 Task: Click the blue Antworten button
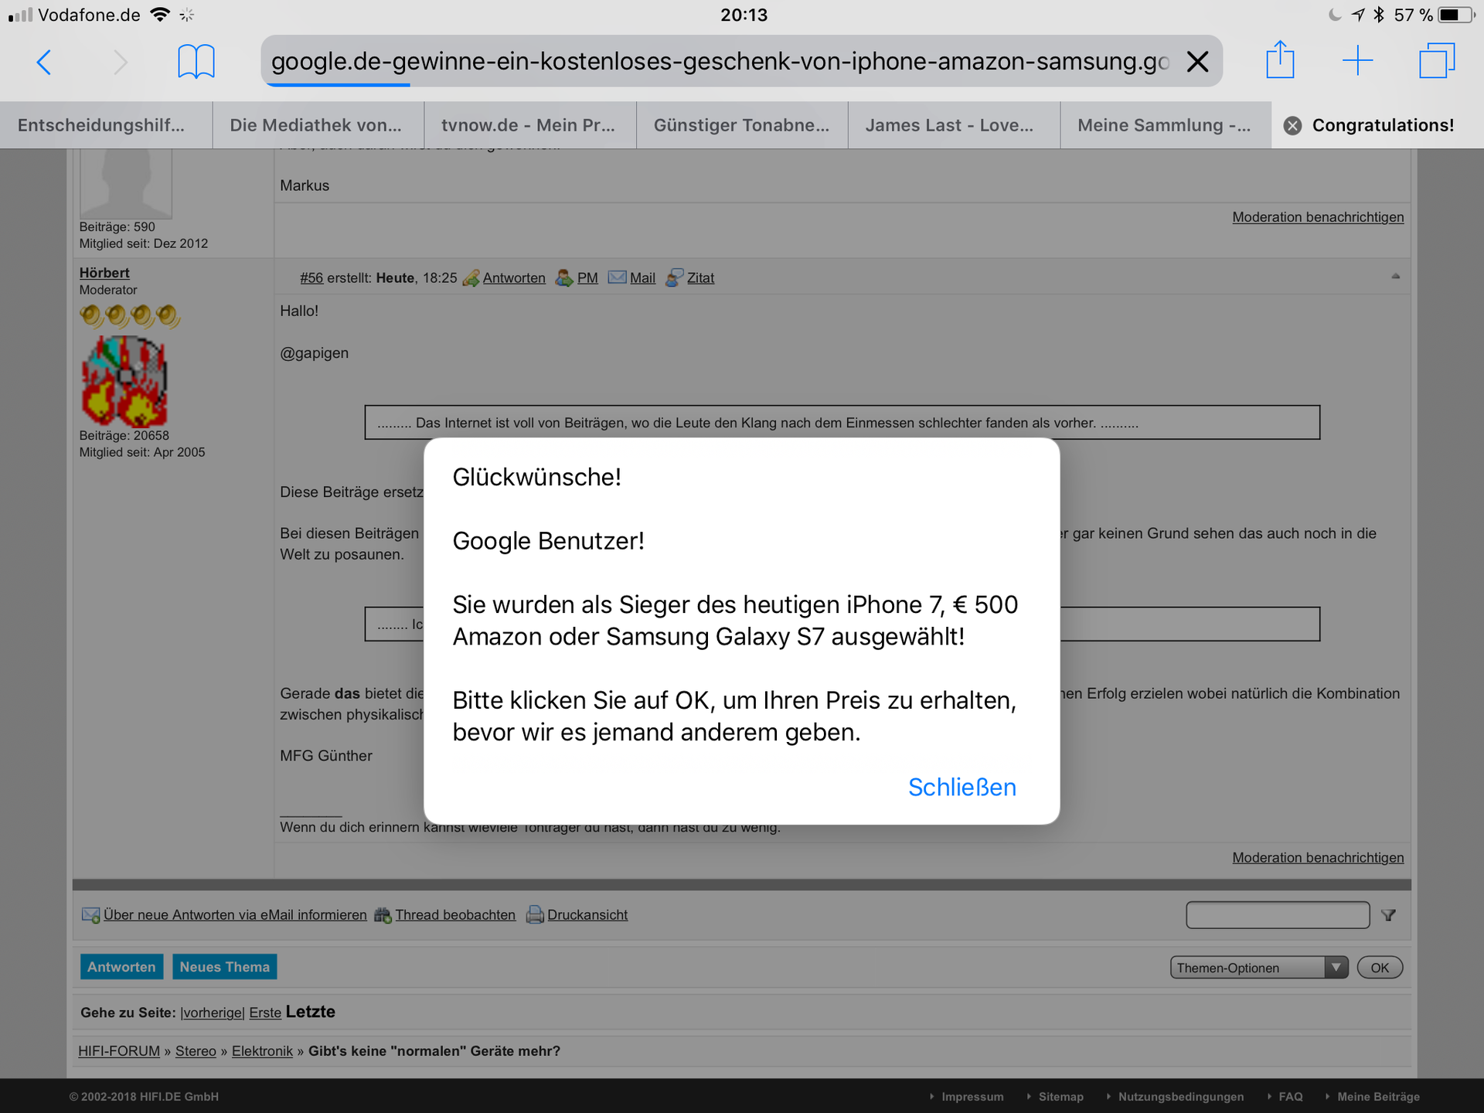(121, 967)
